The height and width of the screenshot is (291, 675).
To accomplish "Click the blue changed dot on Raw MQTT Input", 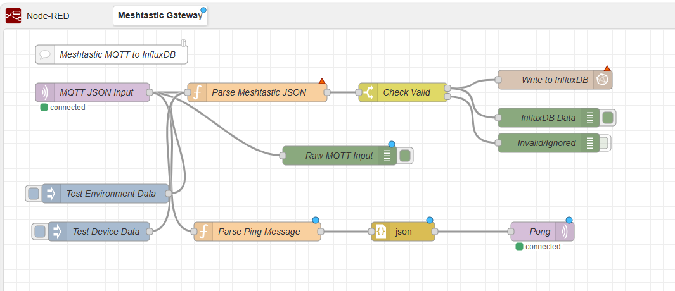I will click(391, 144).
